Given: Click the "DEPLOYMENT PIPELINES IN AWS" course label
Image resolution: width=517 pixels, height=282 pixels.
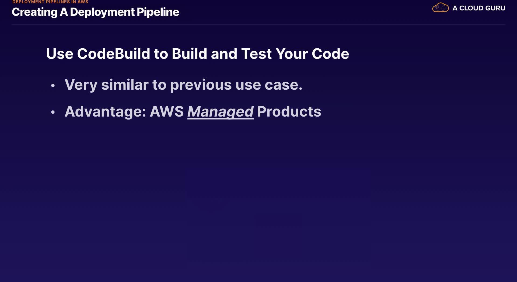Looking at the screenshot, I should [x=50, y=2].
